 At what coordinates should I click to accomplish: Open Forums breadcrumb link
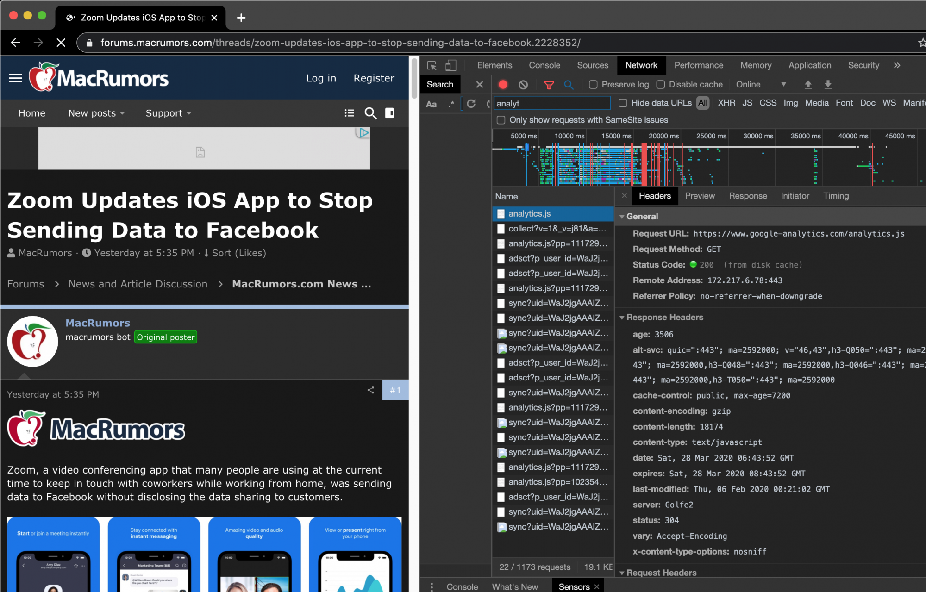25,284
